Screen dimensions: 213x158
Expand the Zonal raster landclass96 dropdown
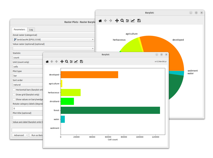click(x=54, y=40)
